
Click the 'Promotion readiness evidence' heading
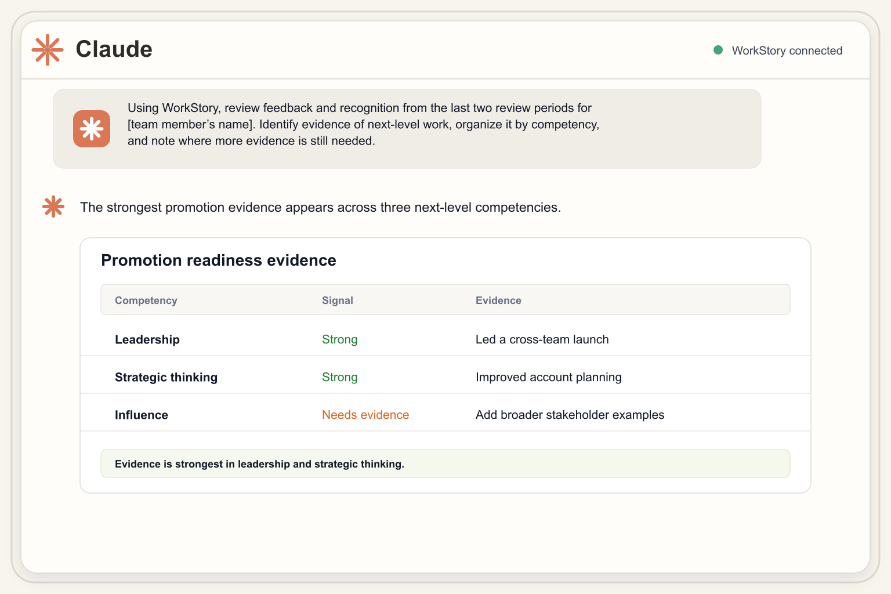point(219,260)
